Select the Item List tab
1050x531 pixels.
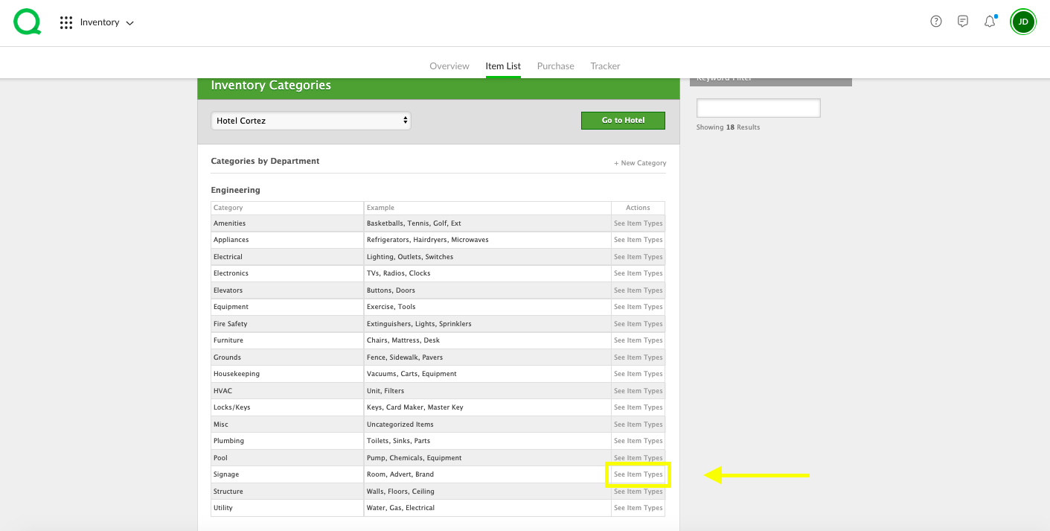point(503,66)
